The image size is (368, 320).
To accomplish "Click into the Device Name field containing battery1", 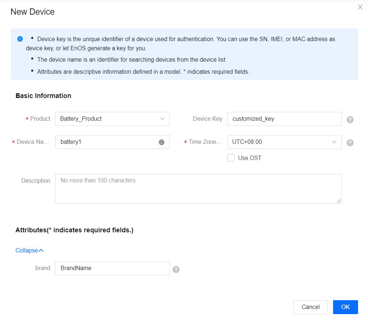I will tap(107, 142).
